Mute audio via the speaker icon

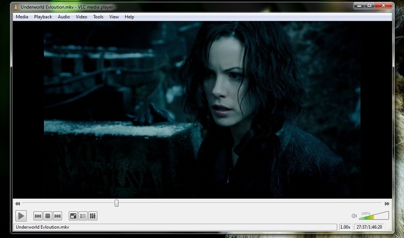[x=354, y=216]
